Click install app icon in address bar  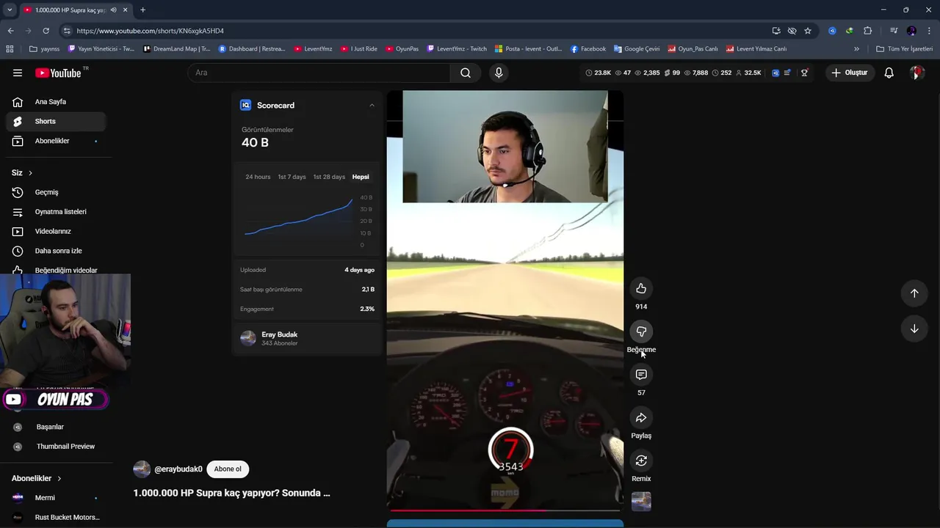[x=776, y=31]
